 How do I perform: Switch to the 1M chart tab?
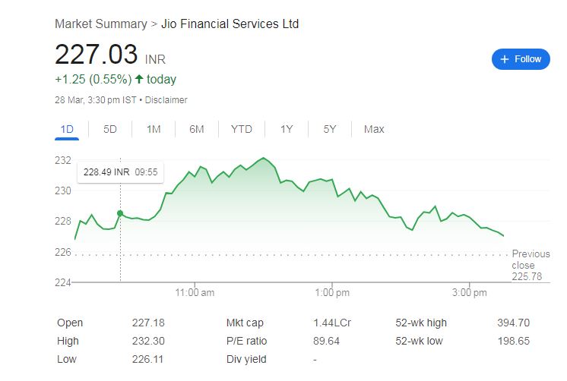[154, 129]
